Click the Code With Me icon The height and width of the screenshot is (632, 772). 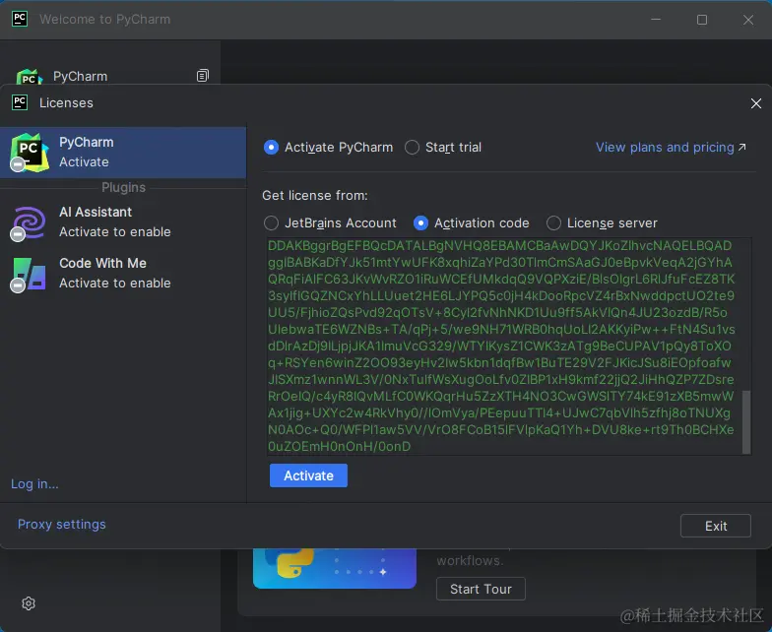point(30,274)
